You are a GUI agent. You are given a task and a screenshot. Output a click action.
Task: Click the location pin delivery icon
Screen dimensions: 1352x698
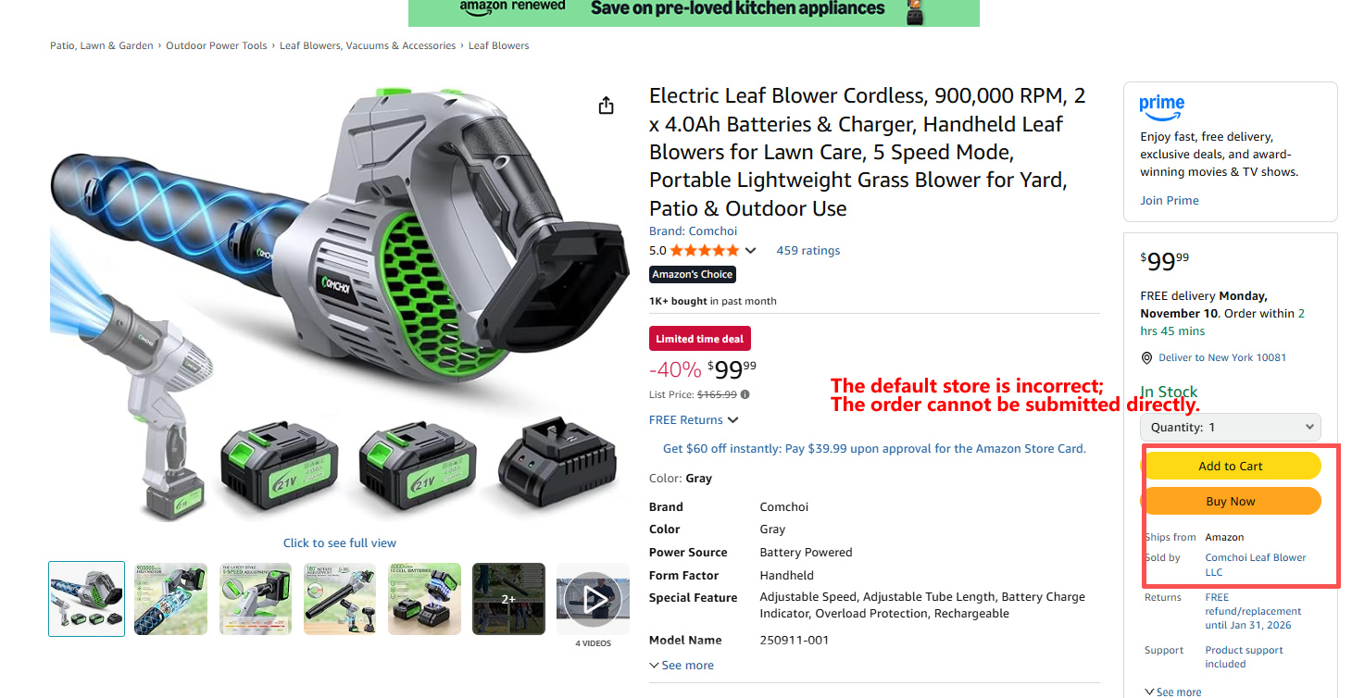coord(1148,358)
